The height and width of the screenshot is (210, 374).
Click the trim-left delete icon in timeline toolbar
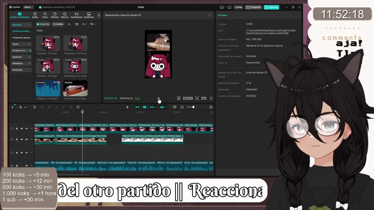tap(57, 107)
